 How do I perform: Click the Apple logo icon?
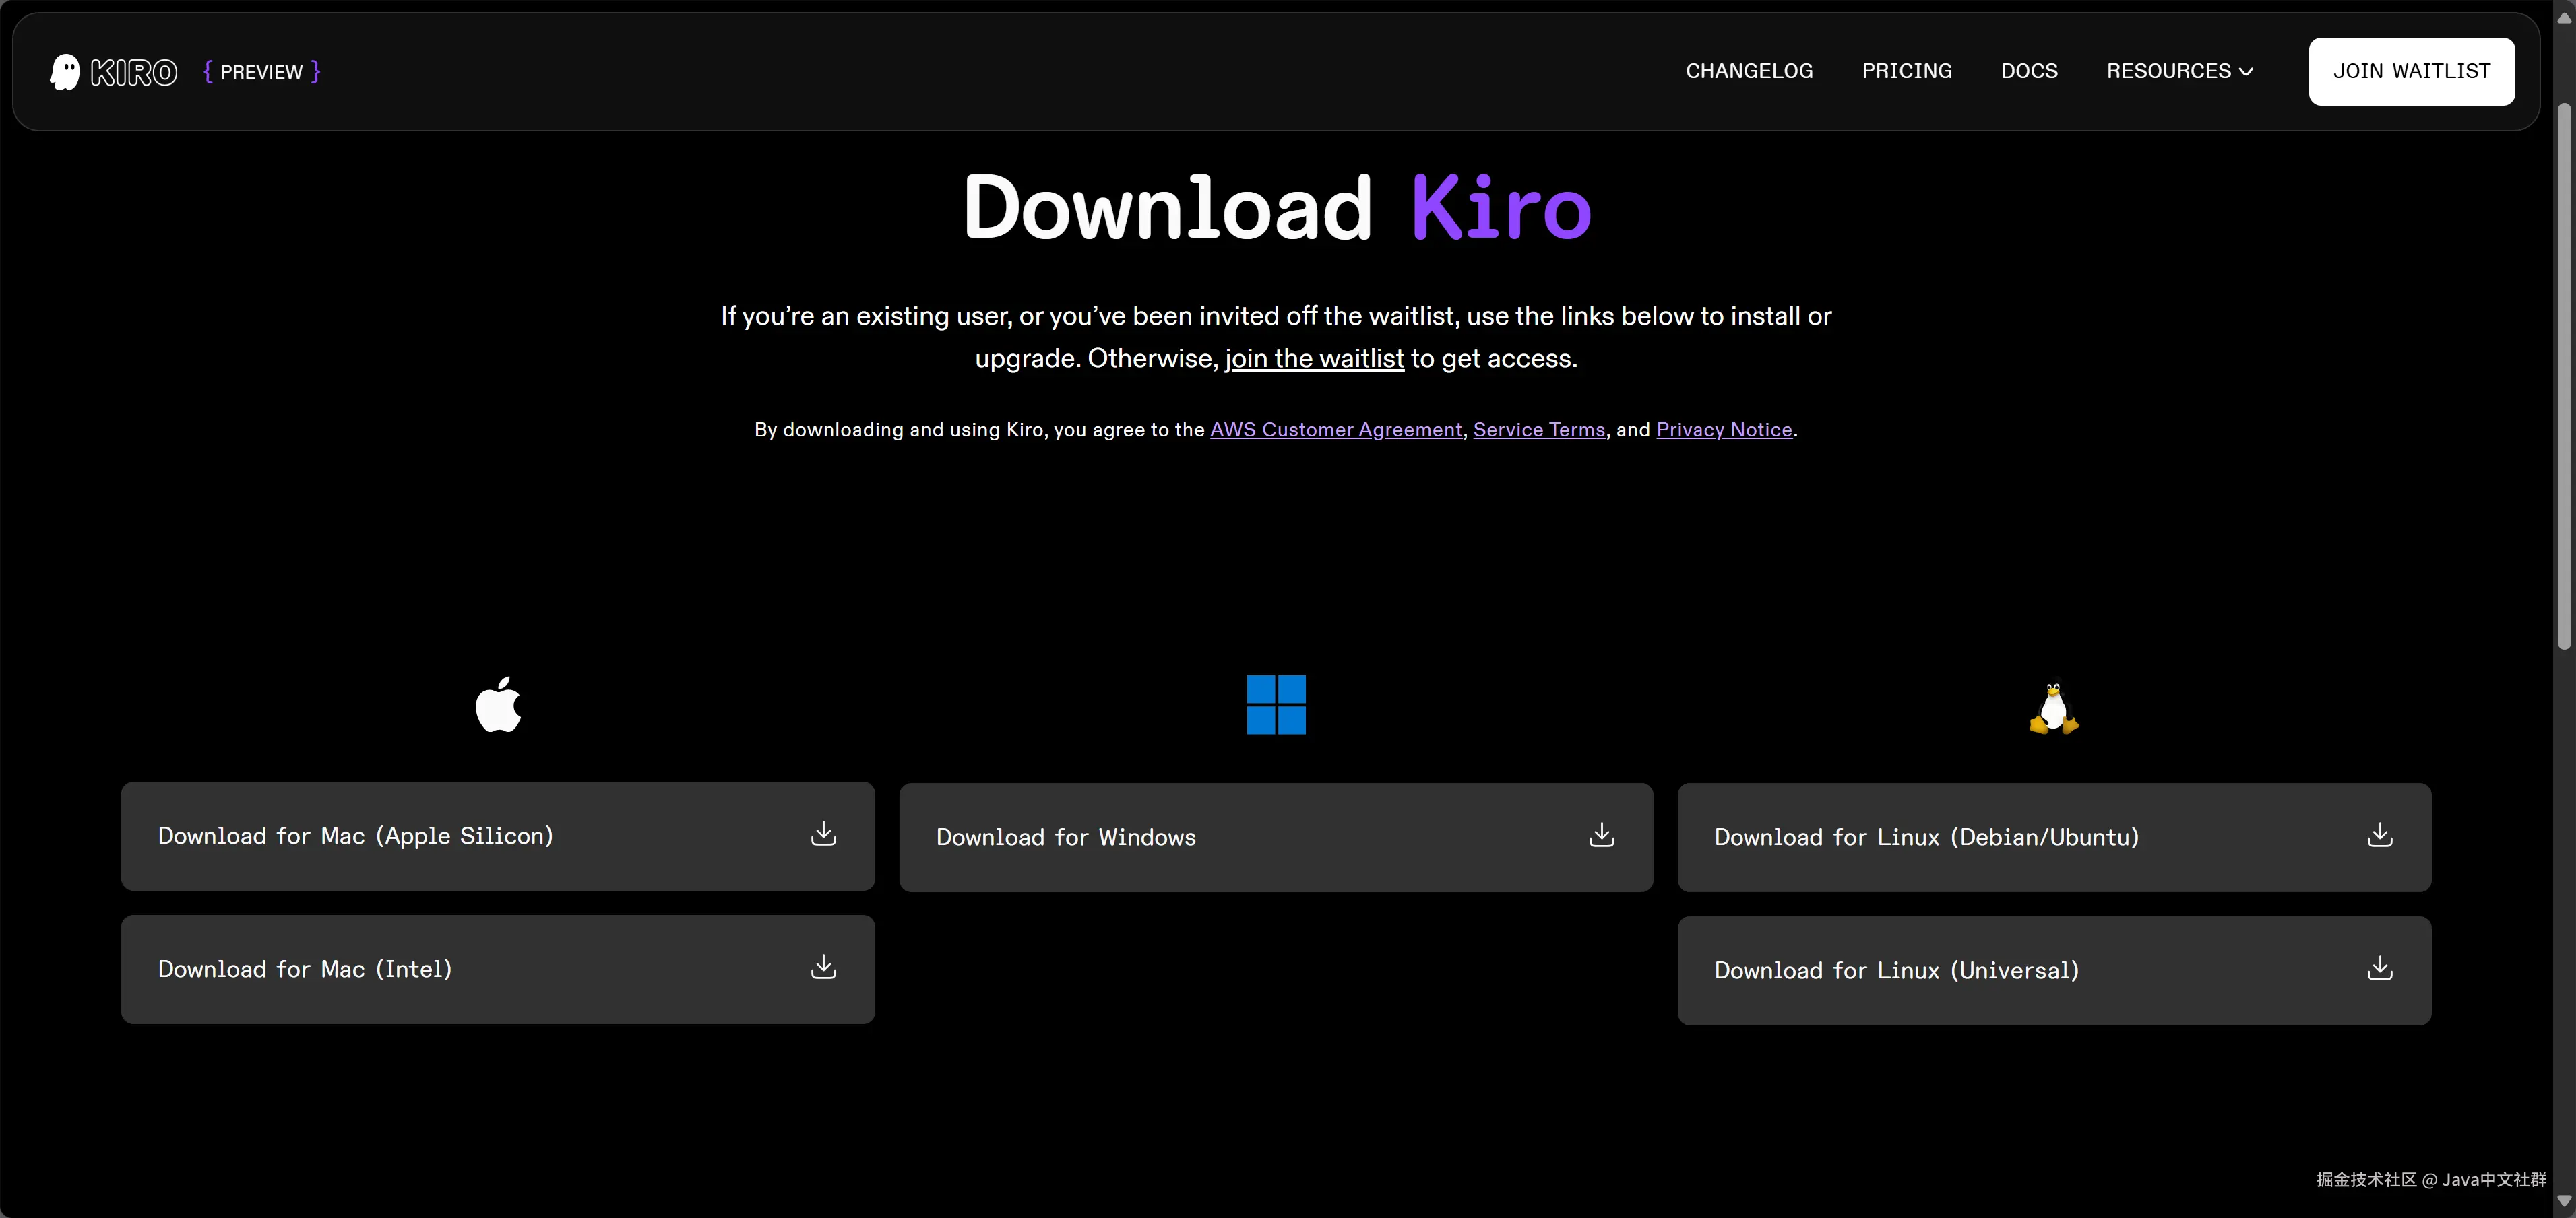point(498,704)
